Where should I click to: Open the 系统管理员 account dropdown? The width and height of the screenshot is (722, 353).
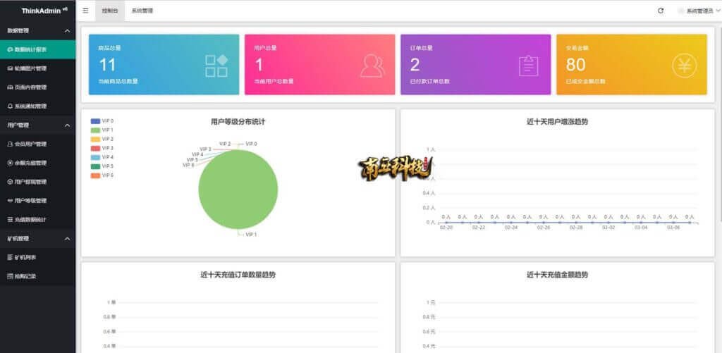pyautogui.click(x=697, y=11)
